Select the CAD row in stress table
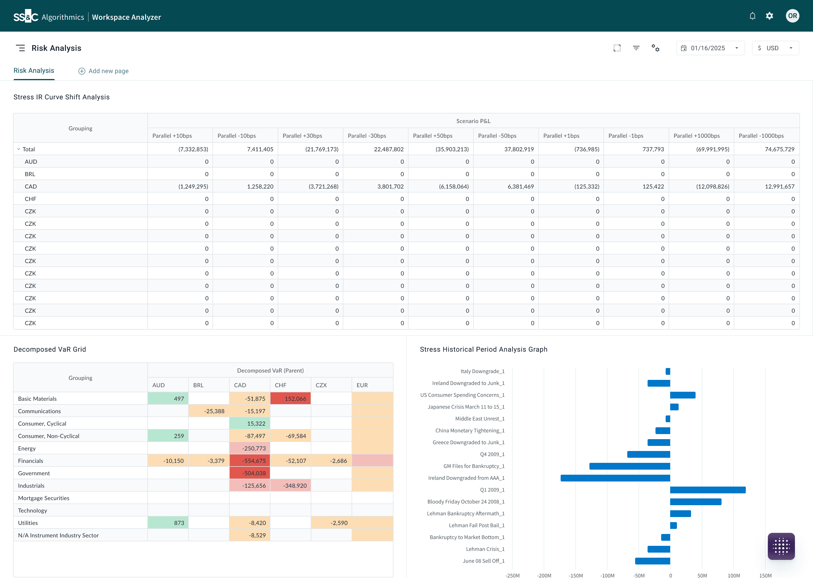This screenshot has height=578, width=813. pyautogui.click(x=406, y=187)
